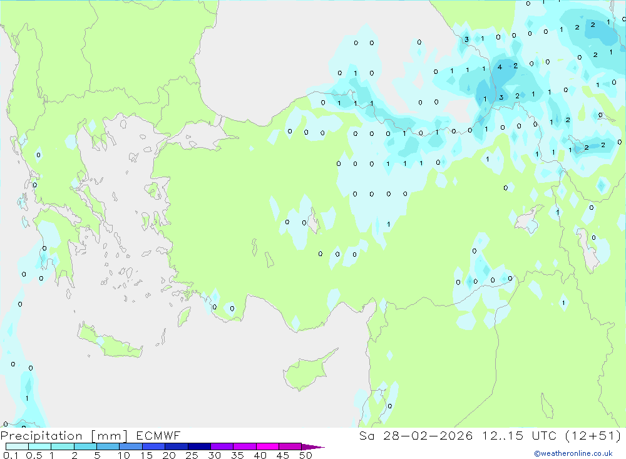Click the 2–5 mm legend color box
Viewport: 626px width, 459px height.
pos(85,446)
